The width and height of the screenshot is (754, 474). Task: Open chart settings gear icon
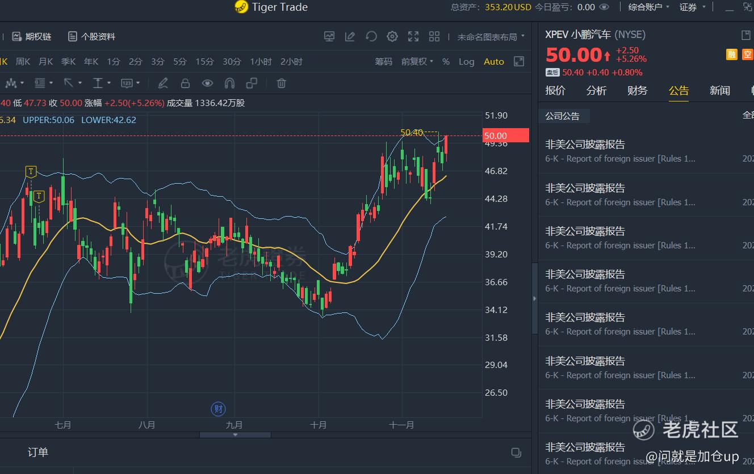pyautogui.click(x=392, y=36)
